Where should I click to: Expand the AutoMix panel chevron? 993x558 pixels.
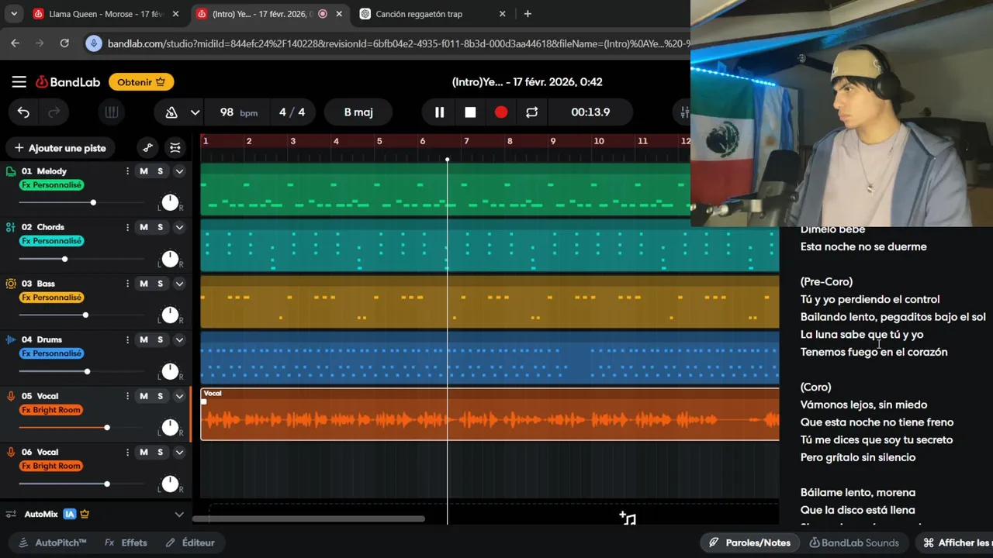[179, 514]
